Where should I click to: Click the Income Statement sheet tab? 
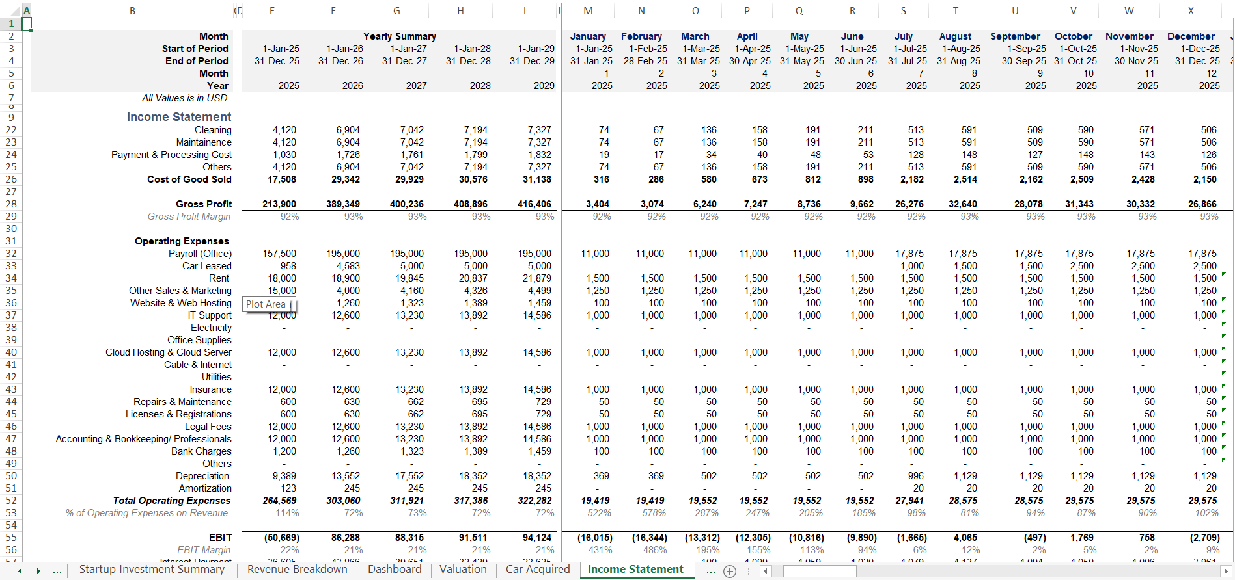(635, 570)
